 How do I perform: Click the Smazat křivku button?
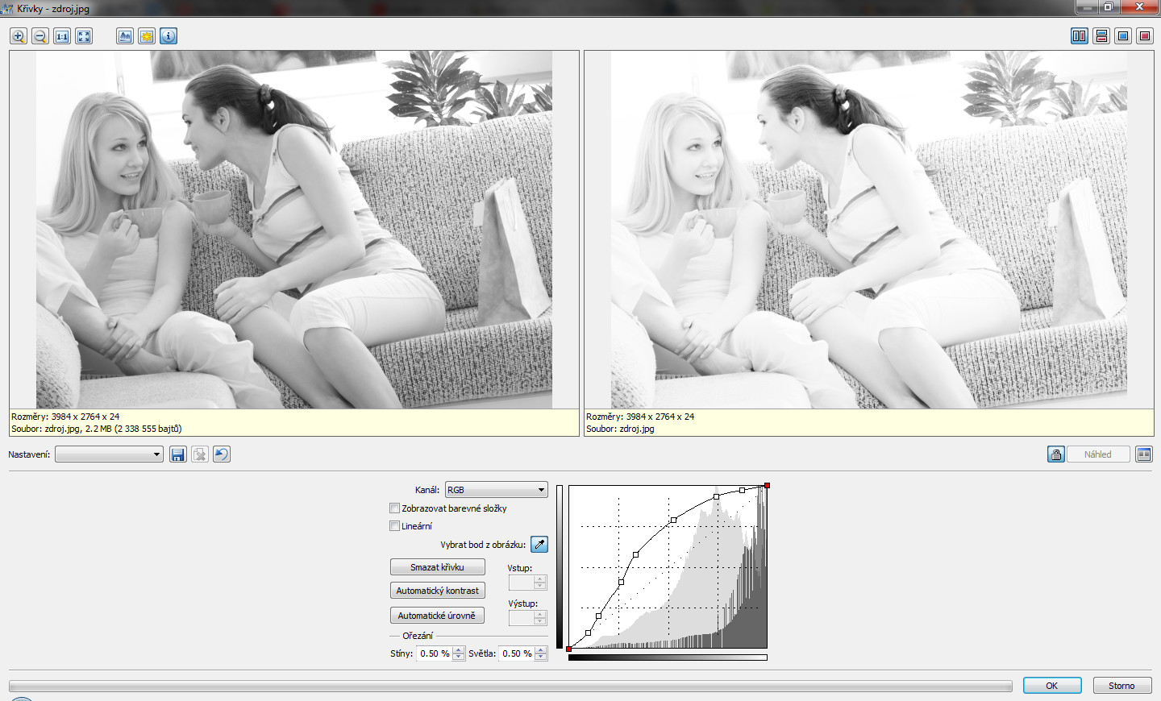point(437,567)
